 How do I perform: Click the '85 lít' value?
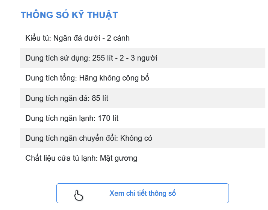(x=100, y=98)
